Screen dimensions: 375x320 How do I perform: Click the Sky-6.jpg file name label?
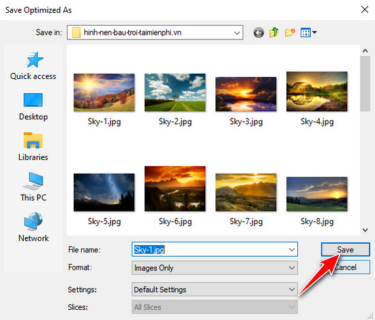tap(175, 221)
